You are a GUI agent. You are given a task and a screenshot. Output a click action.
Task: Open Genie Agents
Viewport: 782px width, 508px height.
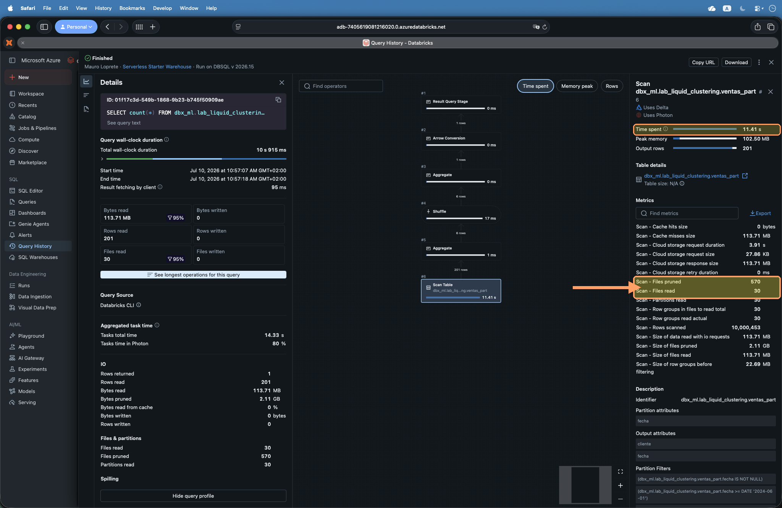point(34,224)
